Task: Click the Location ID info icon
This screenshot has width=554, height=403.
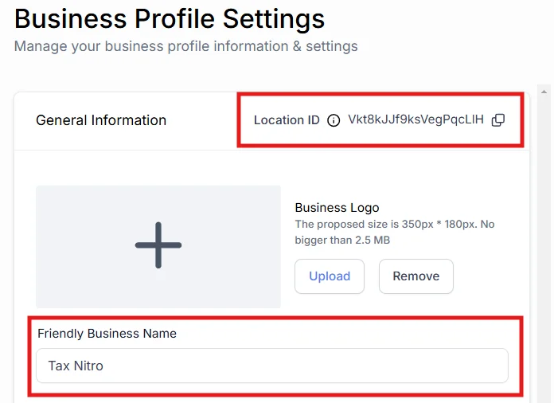Action: [x=334, y=120]
